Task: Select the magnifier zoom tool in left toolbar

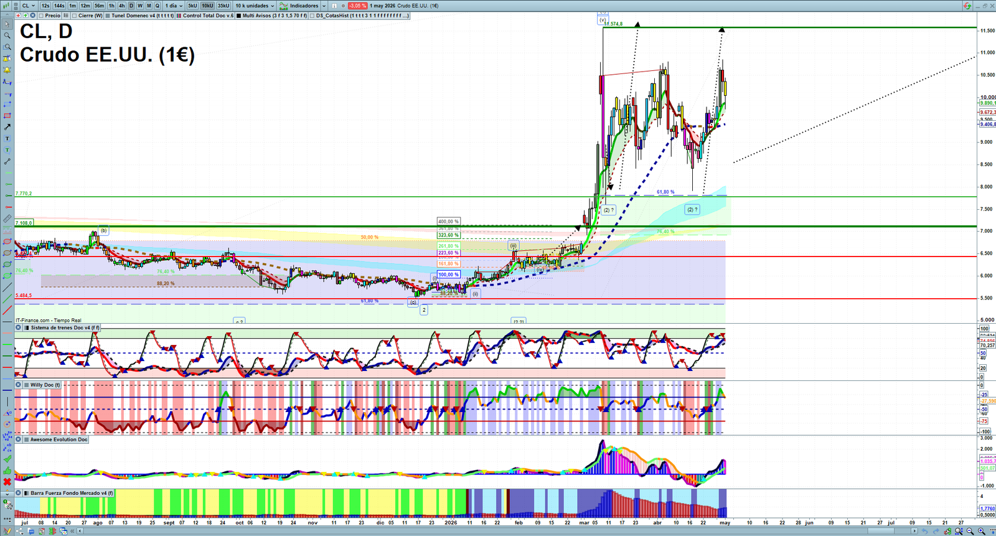Action: tap(7, 35)
